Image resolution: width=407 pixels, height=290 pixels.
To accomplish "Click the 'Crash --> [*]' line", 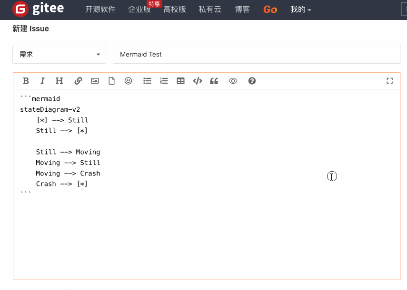I will click(x=62, y=184).
